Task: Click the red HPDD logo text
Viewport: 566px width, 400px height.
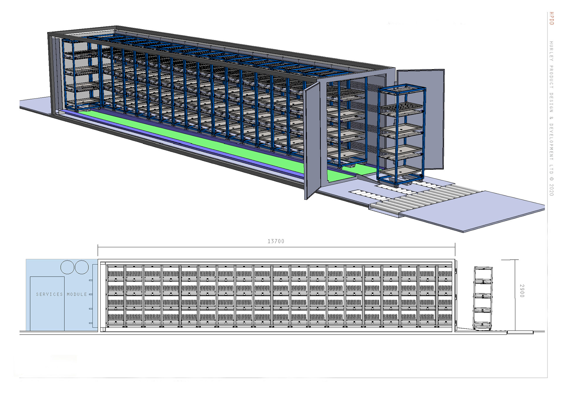Action: [x=552, y=18]
